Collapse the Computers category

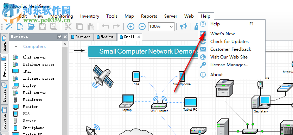pyautogui.click(x=16, y=47)
